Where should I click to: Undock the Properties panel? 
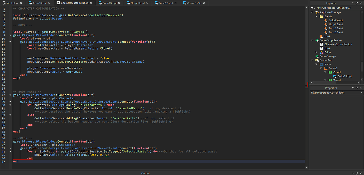click(x=357, y=88)
